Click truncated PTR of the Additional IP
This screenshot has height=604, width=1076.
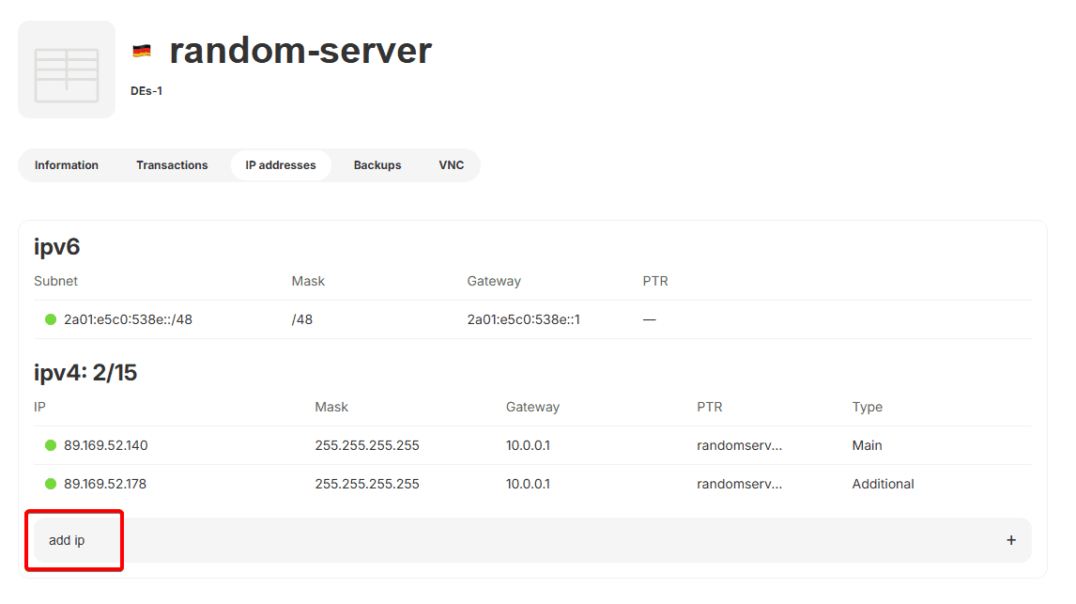[739, 484]
